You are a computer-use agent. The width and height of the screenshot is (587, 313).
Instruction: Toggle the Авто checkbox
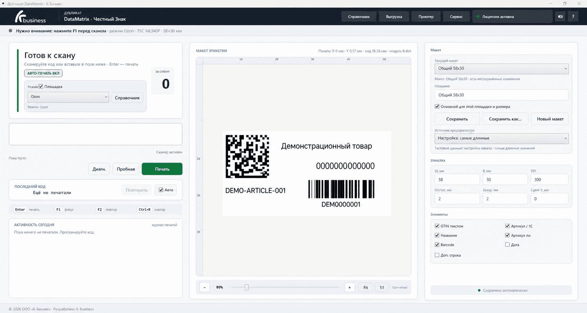[x=161, y=190]
